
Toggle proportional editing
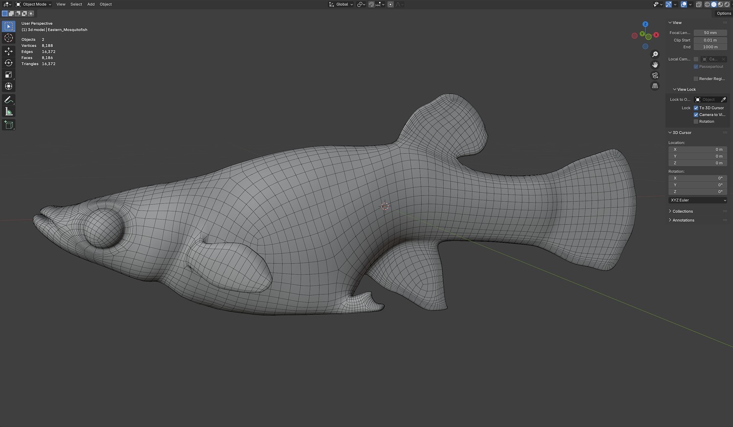pos(390,4)
